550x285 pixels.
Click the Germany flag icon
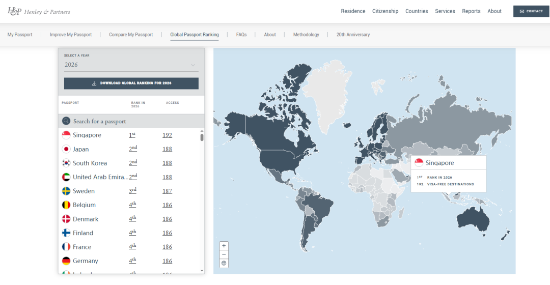click(x=66, y=261)
